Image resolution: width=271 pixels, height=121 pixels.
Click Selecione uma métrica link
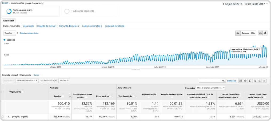pos(29,33)
